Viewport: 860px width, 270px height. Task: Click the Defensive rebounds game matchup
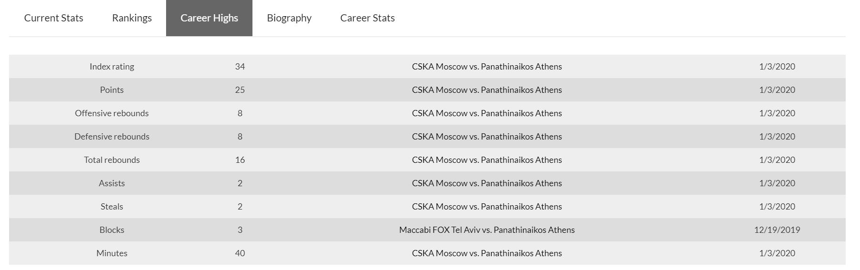(487, 137)
